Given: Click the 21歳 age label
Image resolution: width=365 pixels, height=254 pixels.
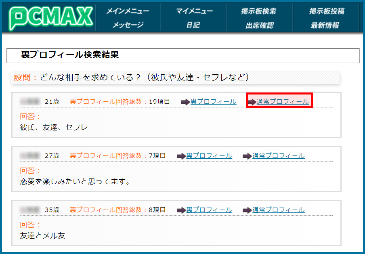Looking at the screenshot, I should click(x=52, y=101).
